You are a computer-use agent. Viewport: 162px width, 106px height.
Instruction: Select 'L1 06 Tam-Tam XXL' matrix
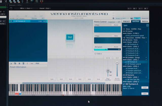132,79
